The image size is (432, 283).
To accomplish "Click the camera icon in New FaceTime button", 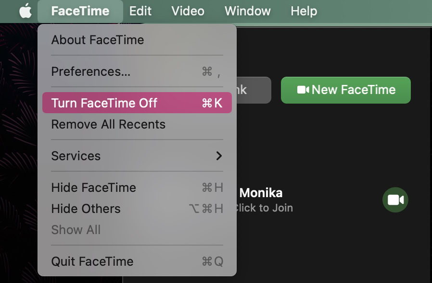I will [x=303, y=90].
